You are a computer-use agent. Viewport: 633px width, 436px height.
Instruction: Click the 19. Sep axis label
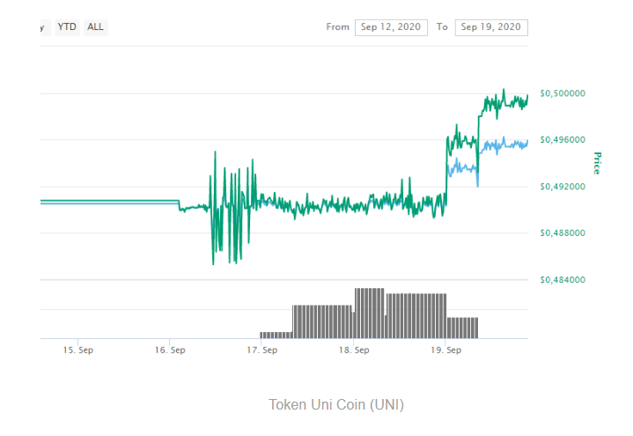446,350
